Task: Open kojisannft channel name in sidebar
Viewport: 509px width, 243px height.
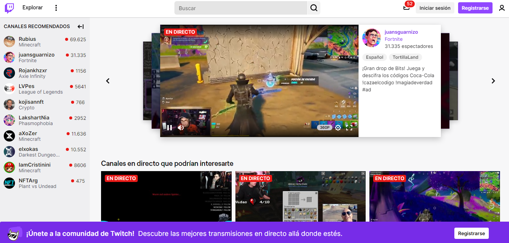Action: coord(31,102)
